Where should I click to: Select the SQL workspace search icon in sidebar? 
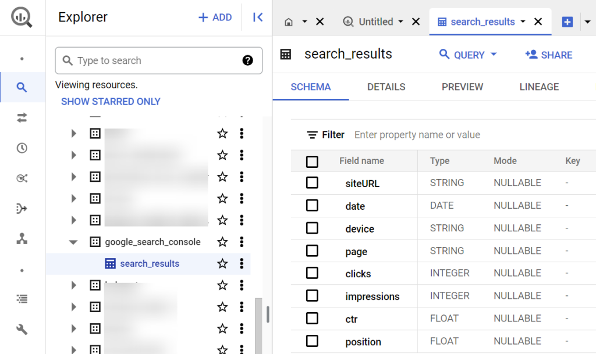pyautogui.click(x=22, y=87)
